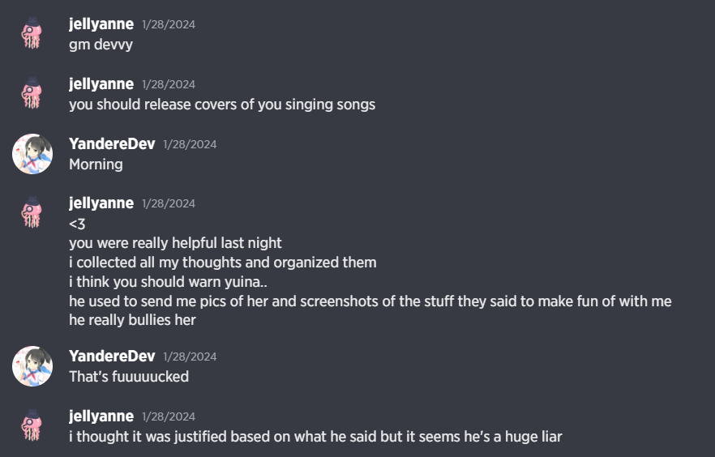This screenshot has width=715, height=457.
Task: Click the "you were really helpful last night" line
Action: (x=175, y=243)
